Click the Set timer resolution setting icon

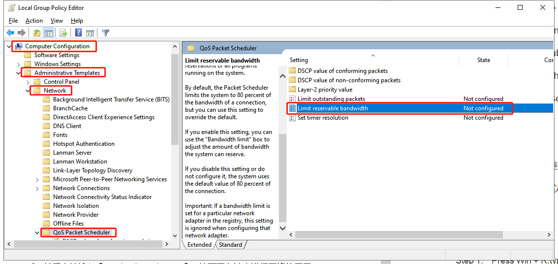point(292,118)
